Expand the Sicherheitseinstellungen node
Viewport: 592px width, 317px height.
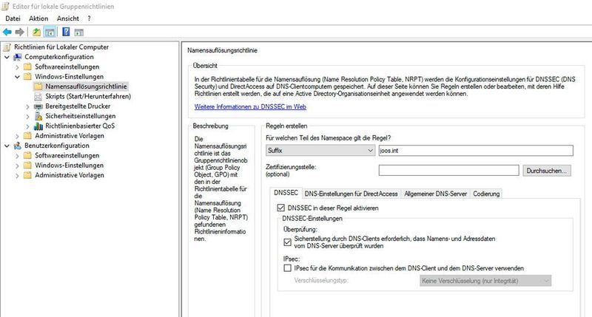coord(27,117)
